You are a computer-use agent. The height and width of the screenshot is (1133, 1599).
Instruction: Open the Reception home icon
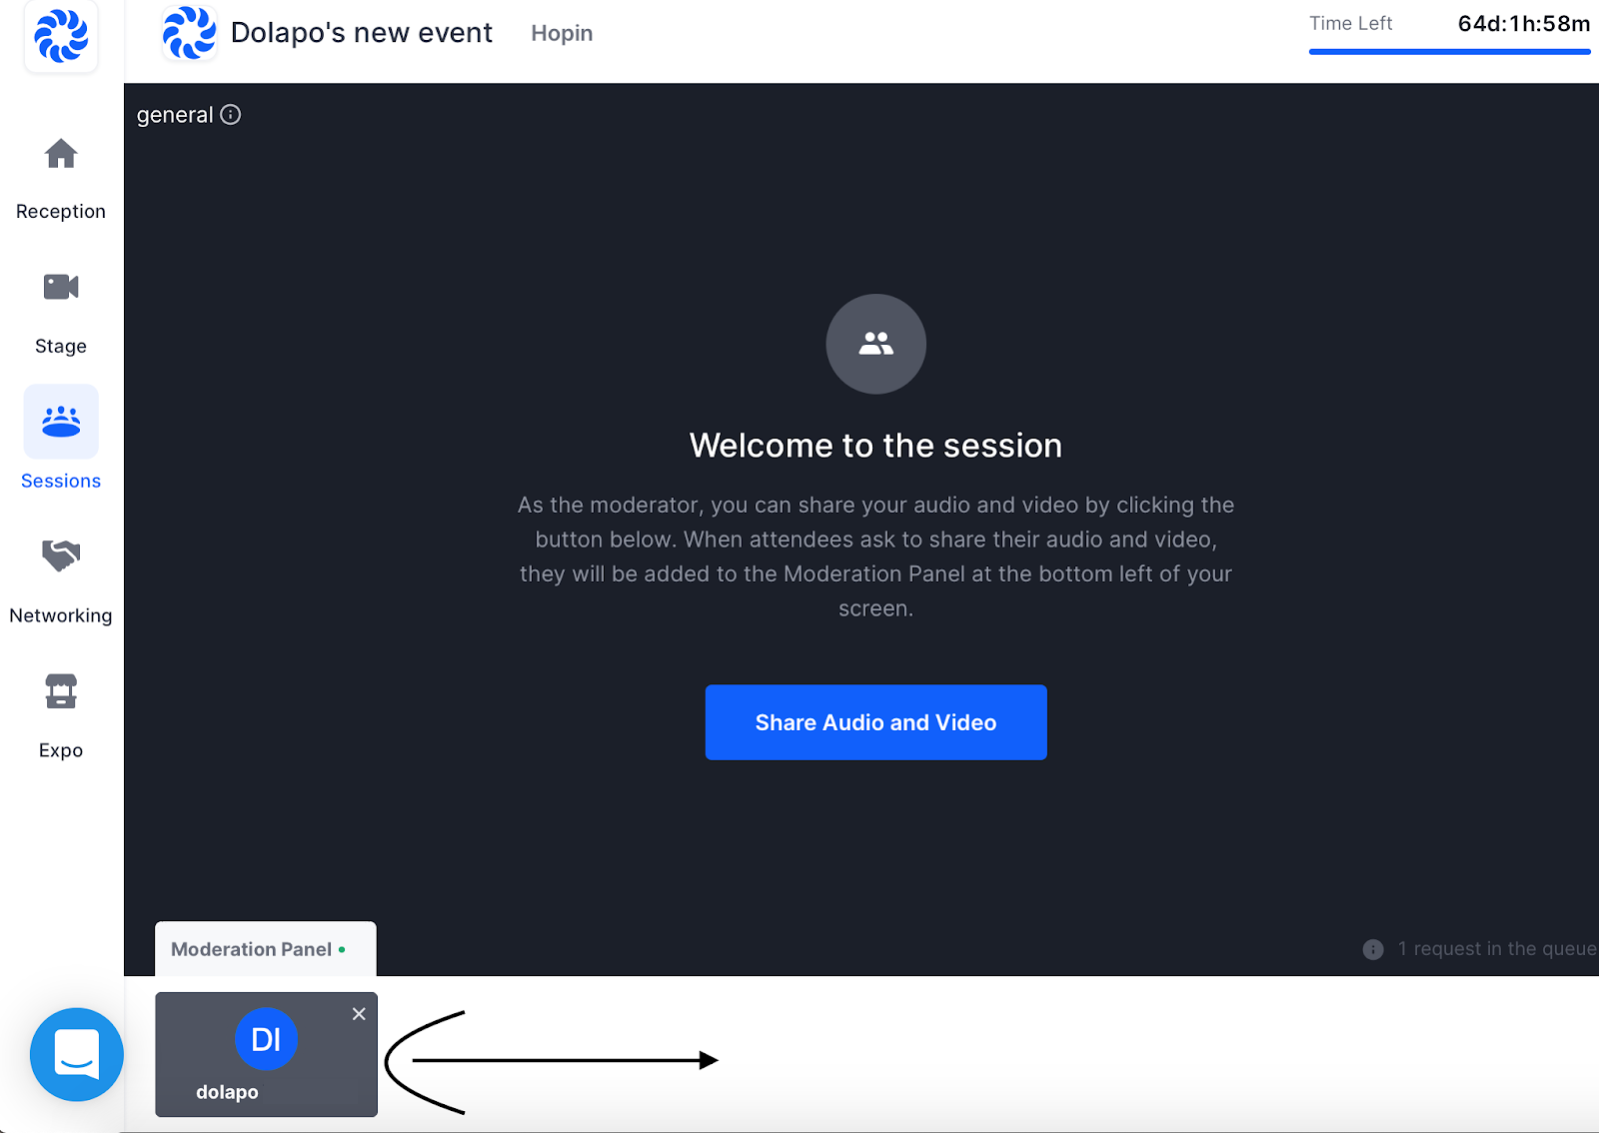click(61, 154)
